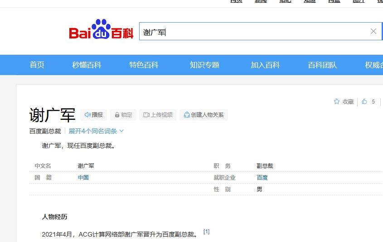This screenshot has width=383, height=242.
Task: Select the 男 gender value
Action: point(259,190)
